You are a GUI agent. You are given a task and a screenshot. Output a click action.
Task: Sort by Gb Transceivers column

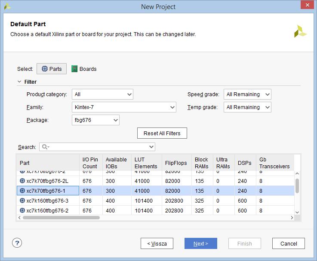[275, 163]
